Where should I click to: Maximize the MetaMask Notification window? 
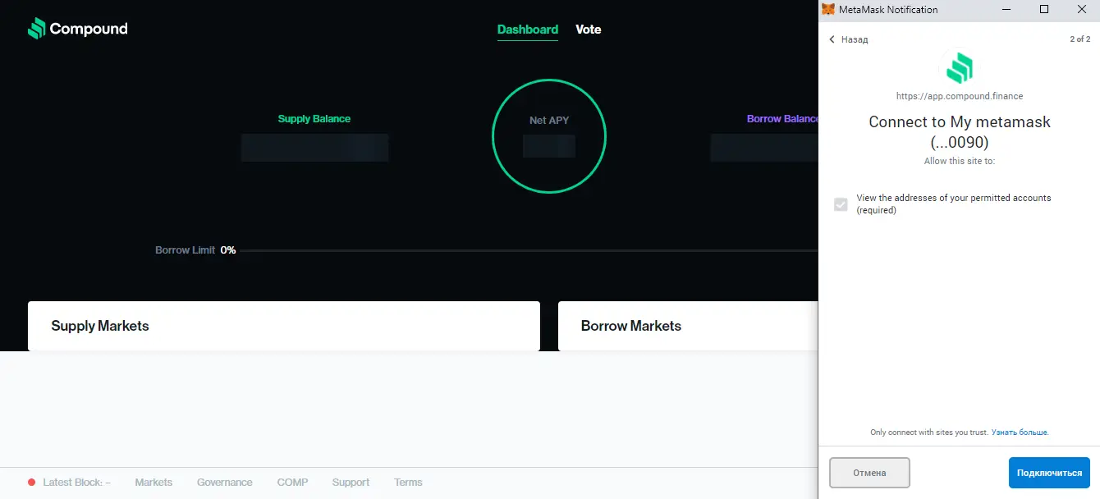tap(1044, 9)
